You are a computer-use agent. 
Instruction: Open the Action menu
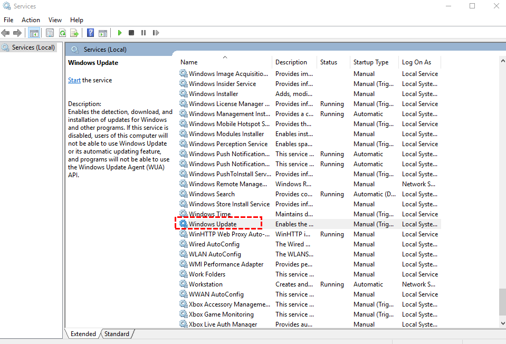(x=31, y=20)
